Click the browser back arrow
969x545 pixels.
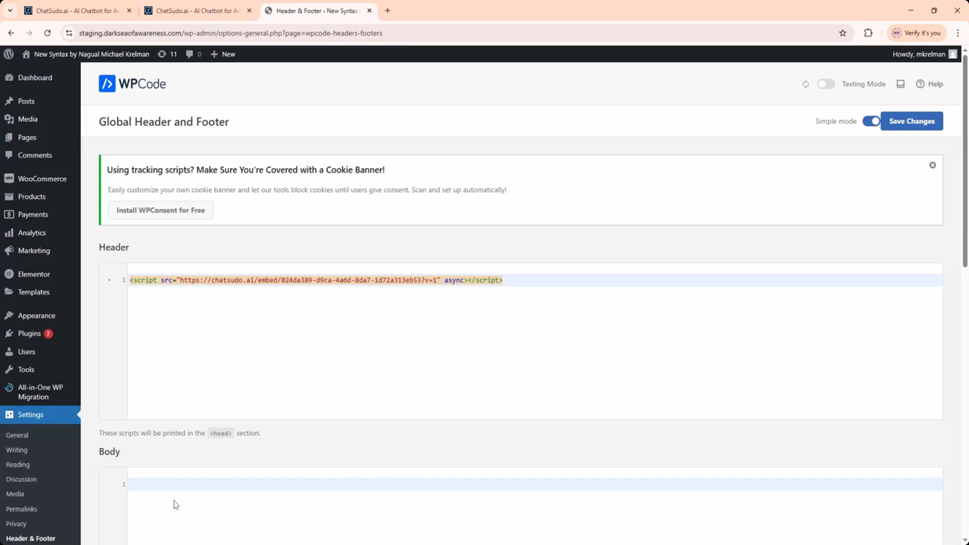coord(11,33)
